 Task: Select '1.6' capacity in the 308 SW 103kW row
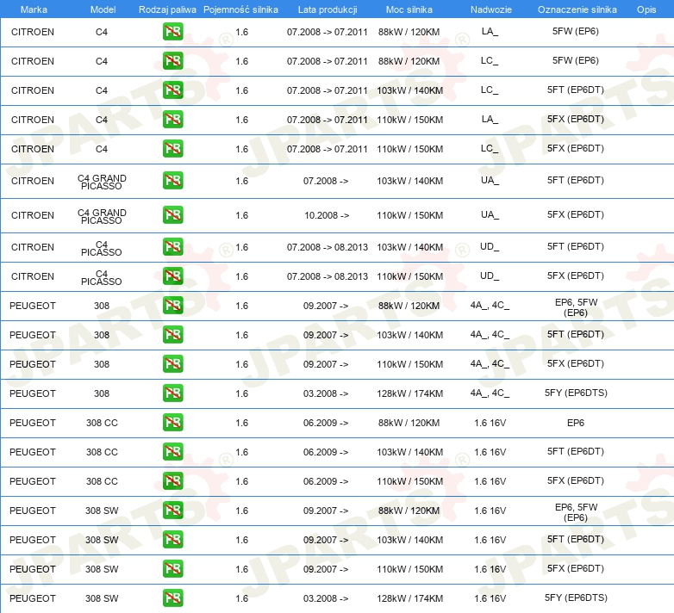point(242,540)
